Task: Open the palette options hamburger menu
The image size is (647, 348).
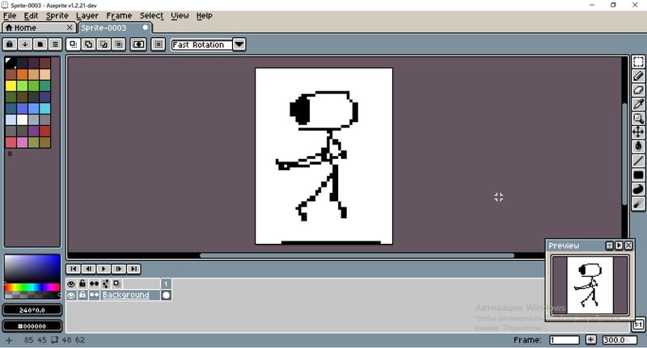Action: 55,44
